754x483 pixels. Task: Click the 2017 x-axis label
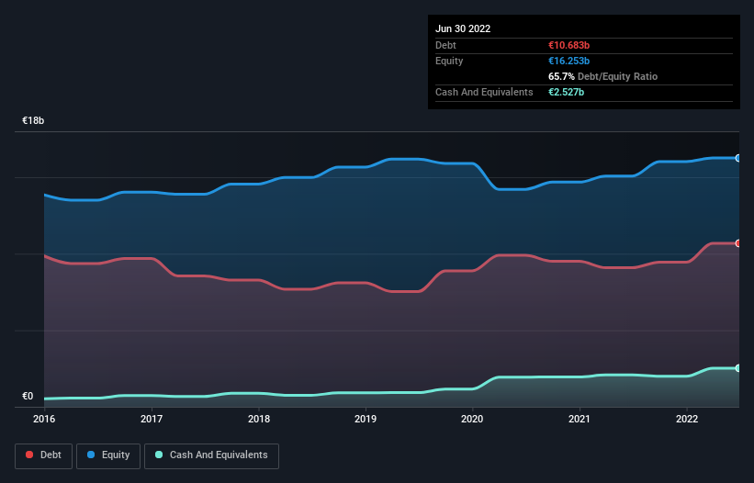click(x=152, y=419)
